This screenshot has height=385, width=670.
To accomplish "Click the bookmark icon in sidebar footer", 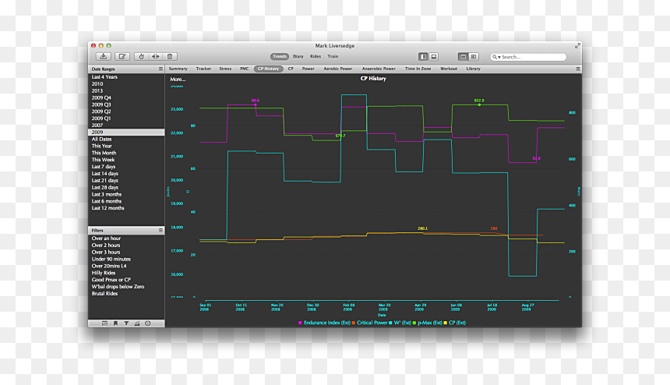I will (115, 323).
